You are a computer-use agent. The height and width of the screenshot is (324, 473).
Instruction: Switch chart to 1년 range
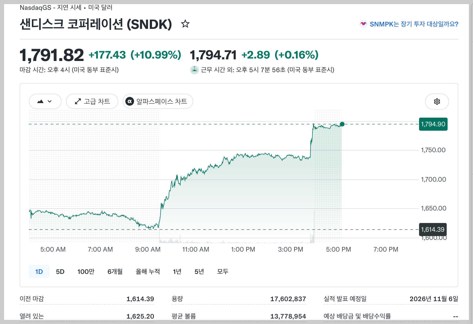[x=177, y=271]
